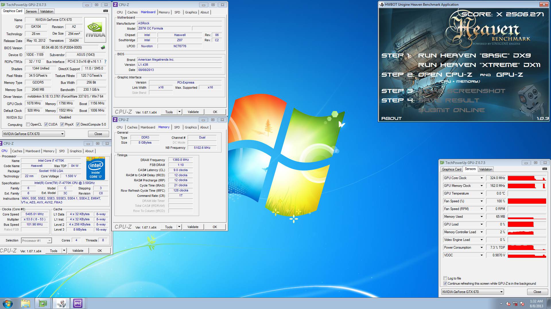The image size is (551, 309).
Task: Toggle Continue refreshing in background checkbox
Action: (445, 284)
